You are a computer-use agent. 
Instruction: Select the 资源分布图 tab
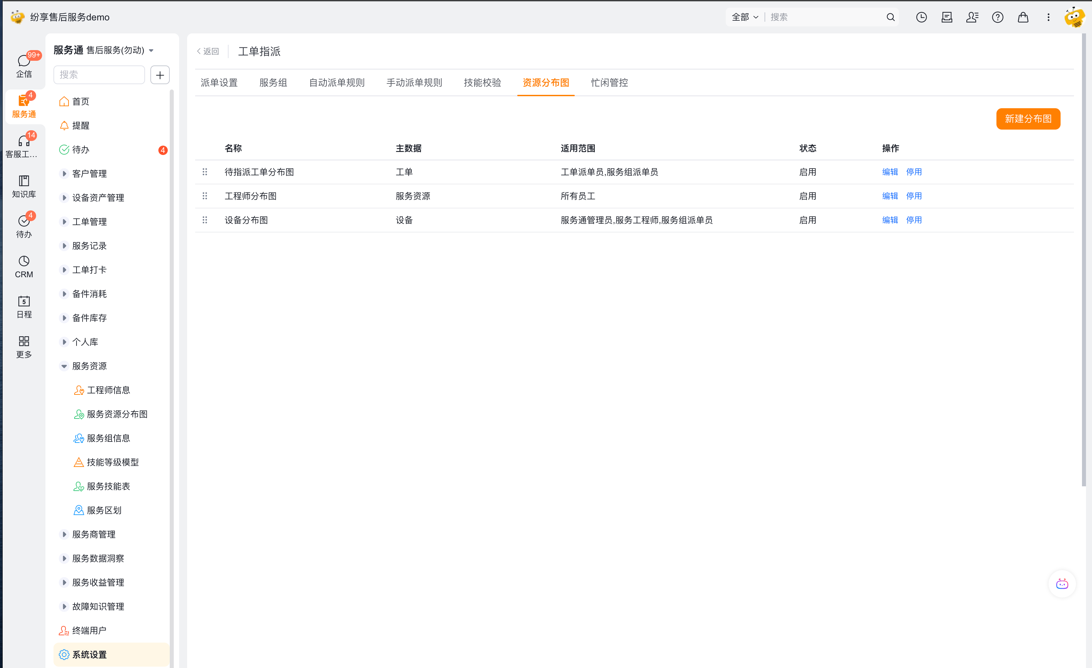tap(546, 83)
